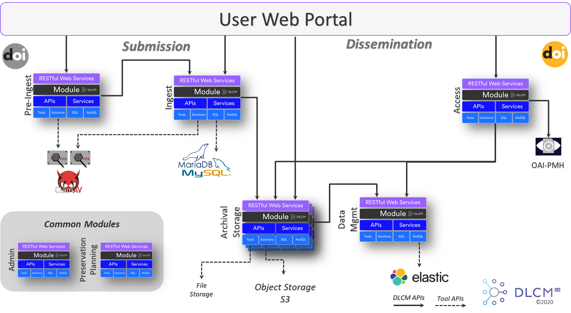The width and height of the screenshot is (571, 313).
Task: Switch to the Dissemination section
Action: point(389,44)
